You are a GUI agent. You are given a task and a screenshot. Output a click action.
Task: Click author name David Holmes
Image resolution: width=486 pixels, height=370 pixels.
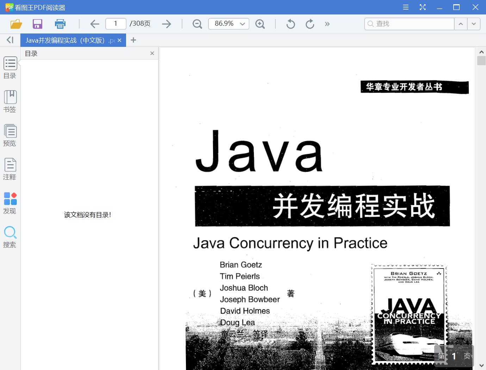(x=245, y=311)
